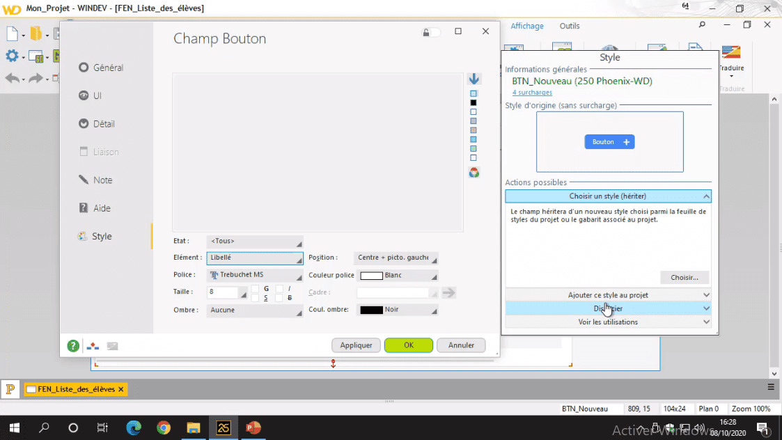Click the blue down arrow above style swatches
The width and height of the screenshot is (782, 440).
pyautogui.click(x=474, y=79)
